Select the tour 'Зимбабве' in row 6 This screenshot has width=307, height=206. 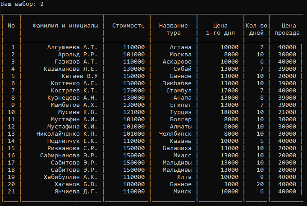click(177, 83)
